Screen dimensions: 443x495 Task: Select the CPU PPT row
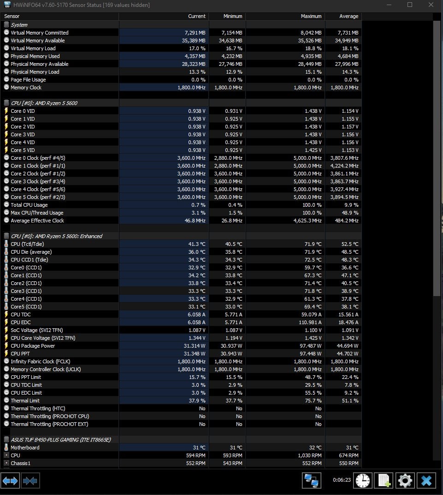[181, 354]
